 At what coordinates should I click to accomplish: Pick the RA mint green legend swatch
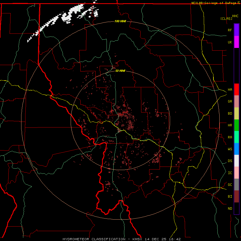point(236,137)
